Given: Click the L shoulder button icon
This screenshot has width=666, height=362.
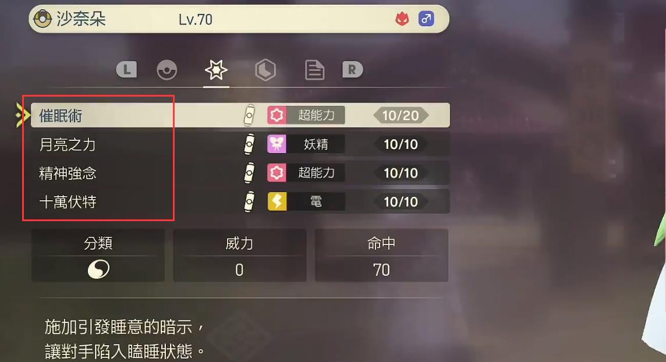Looking at the screenshot, I should (x=126, y=69).
